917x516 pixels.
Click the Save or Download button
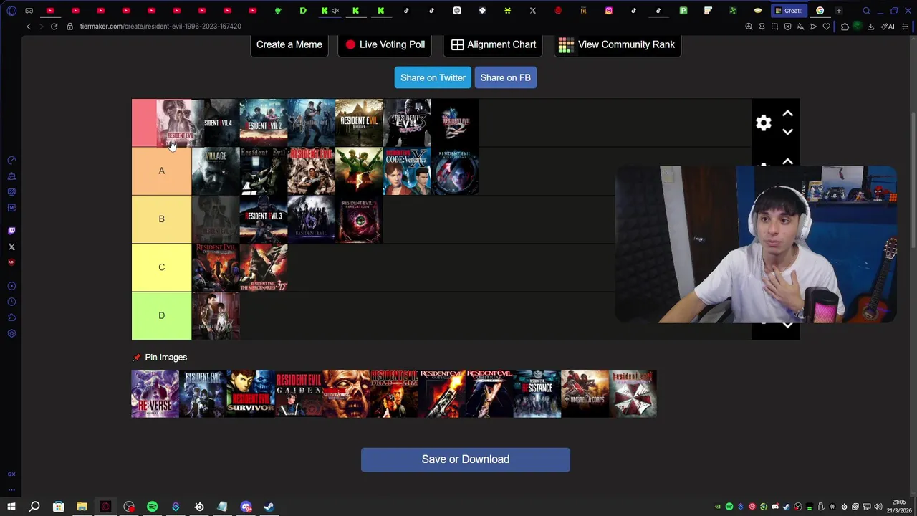coord(466,459)
